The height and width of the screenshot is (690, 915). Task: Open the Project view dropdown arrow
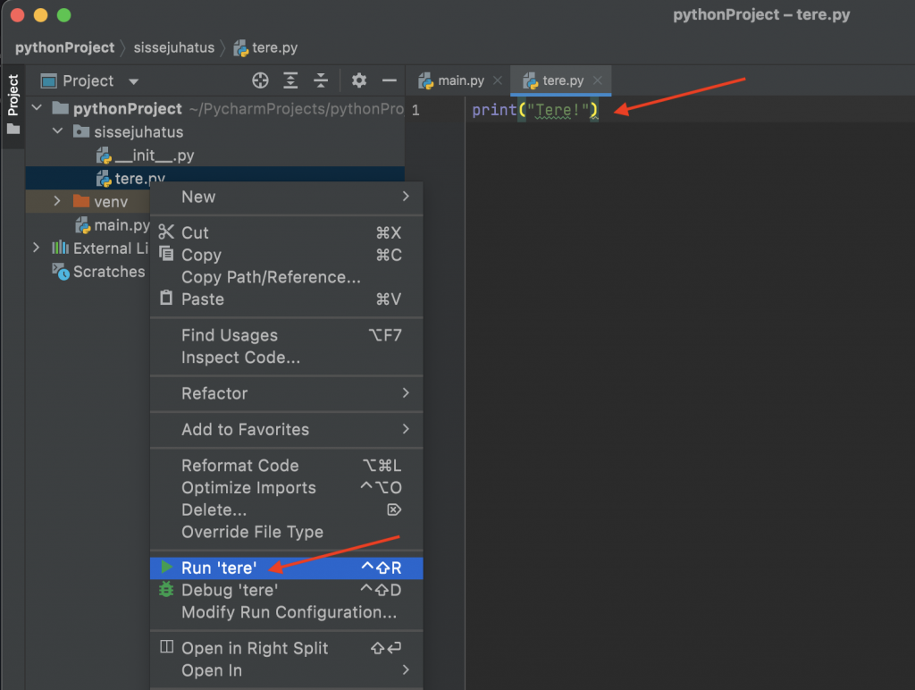coord(134,81)
